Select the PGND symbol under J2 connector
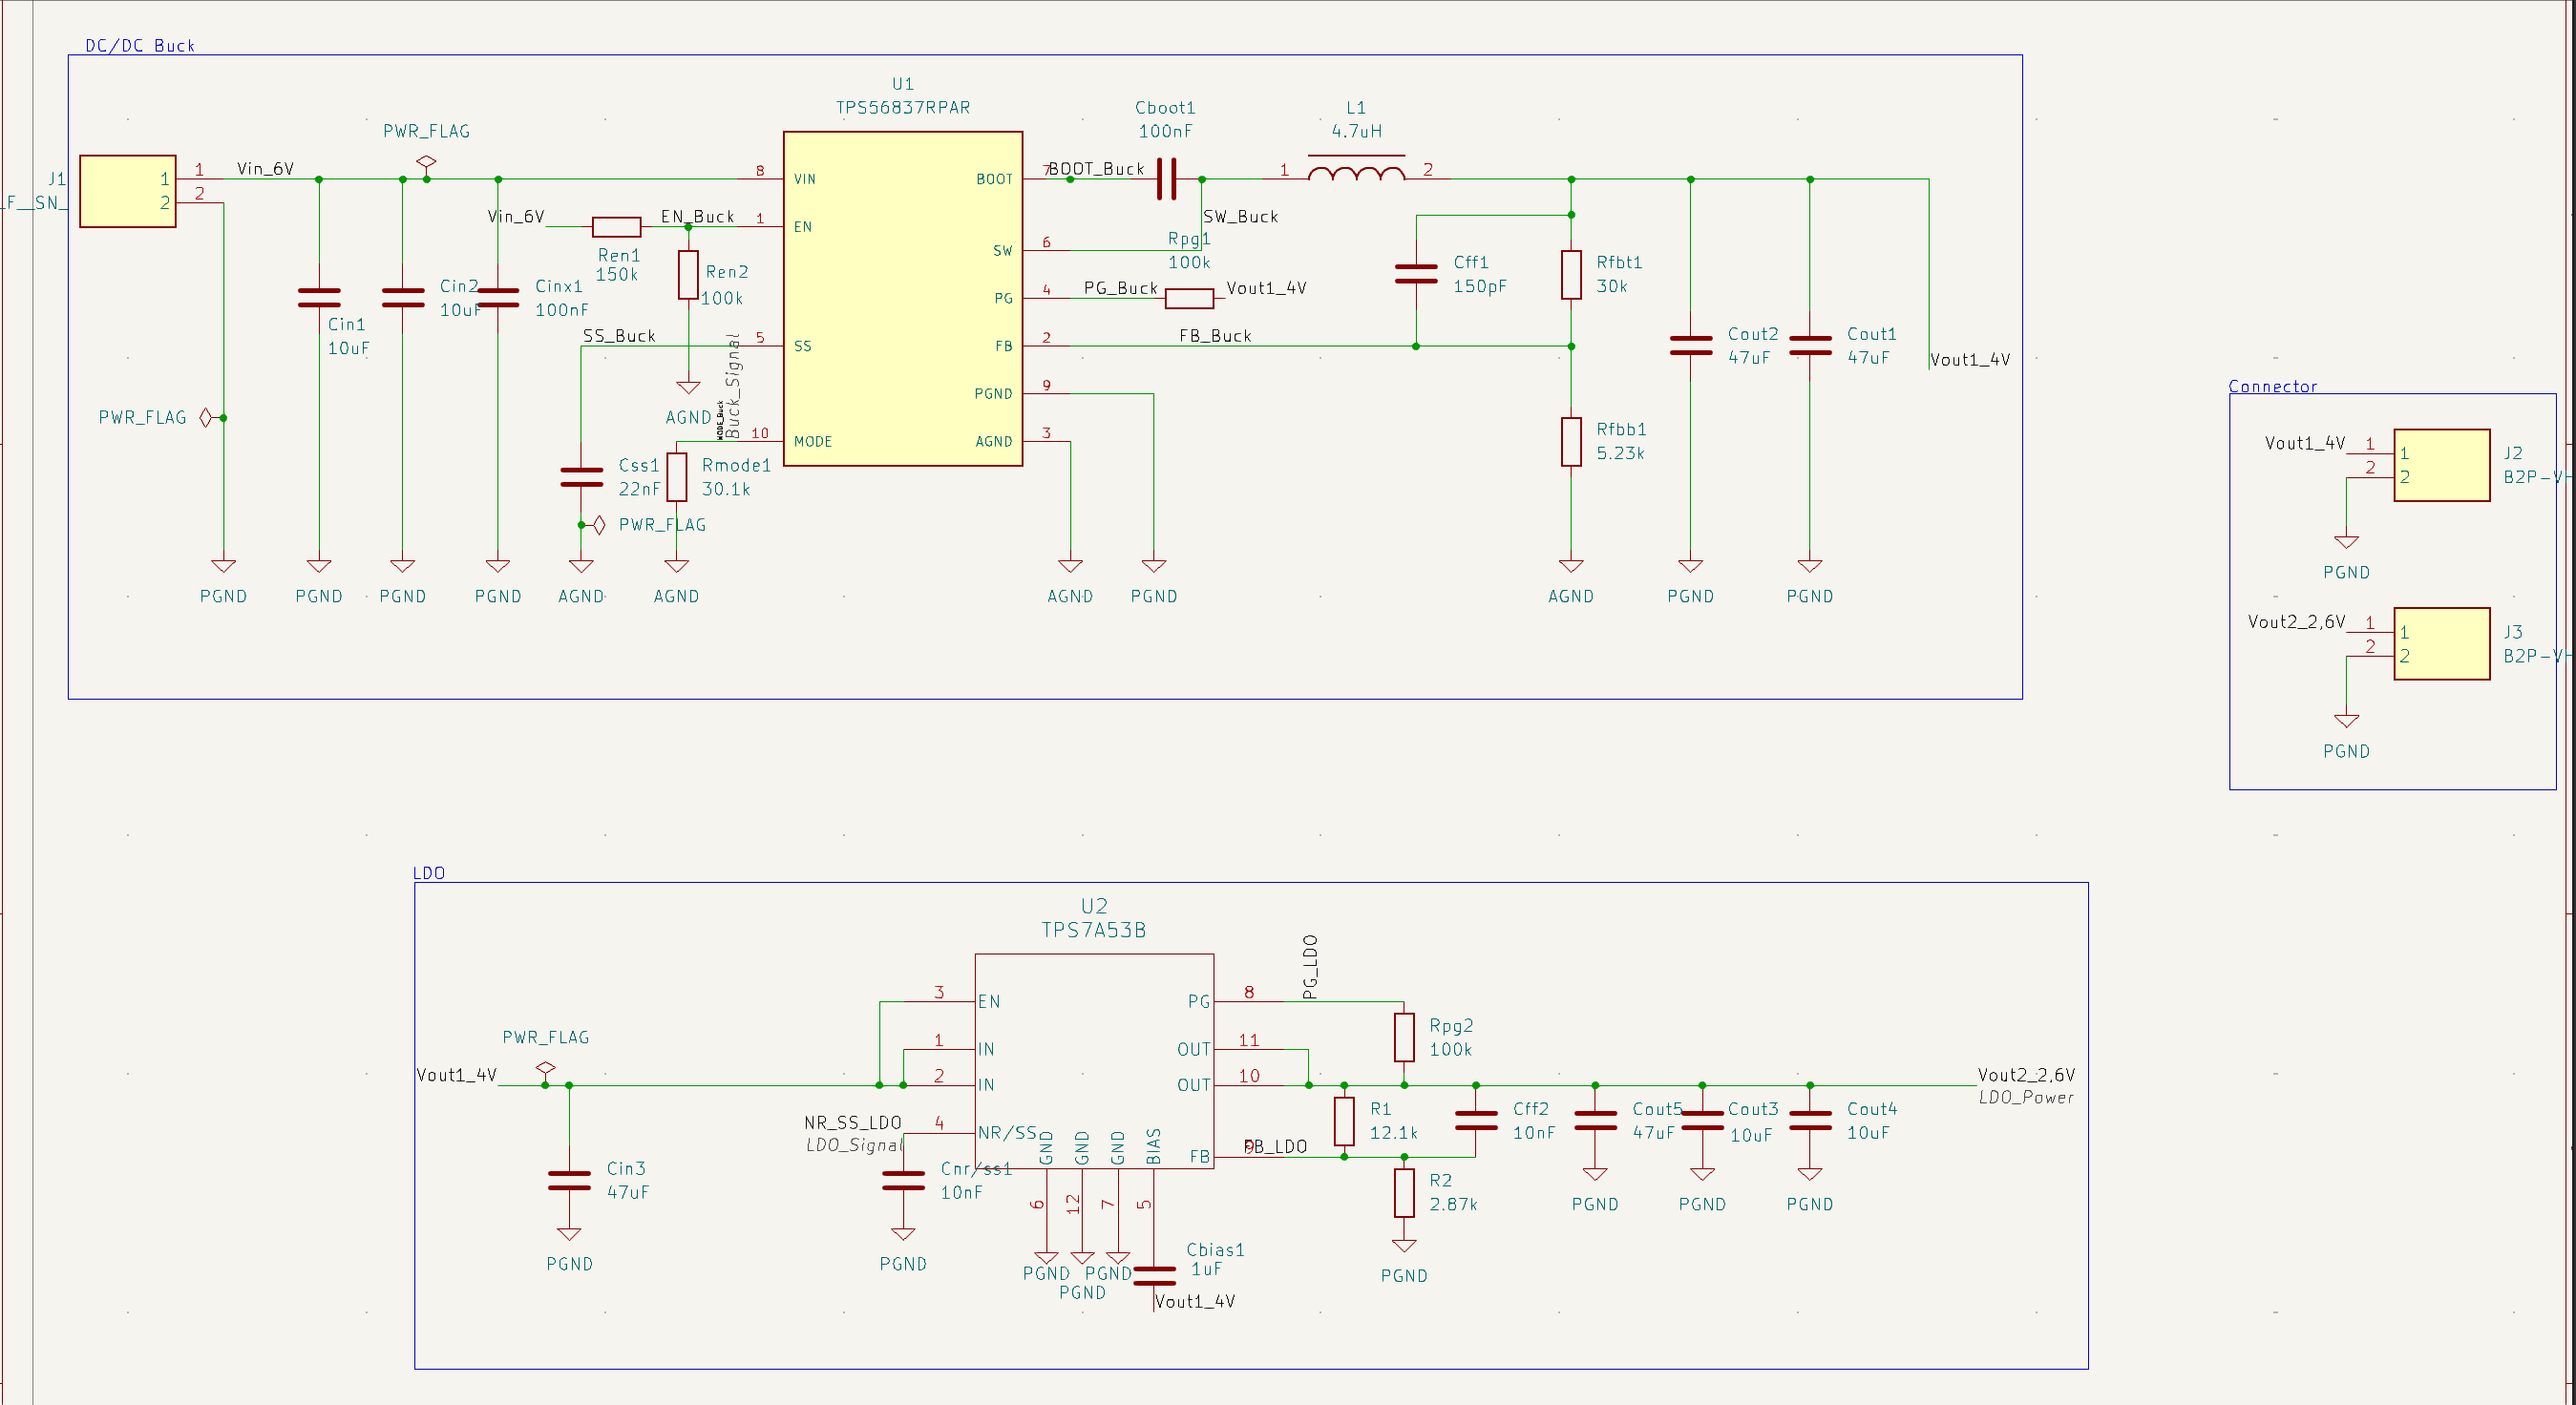Screen dimensions: 2576x1405 2346,542
